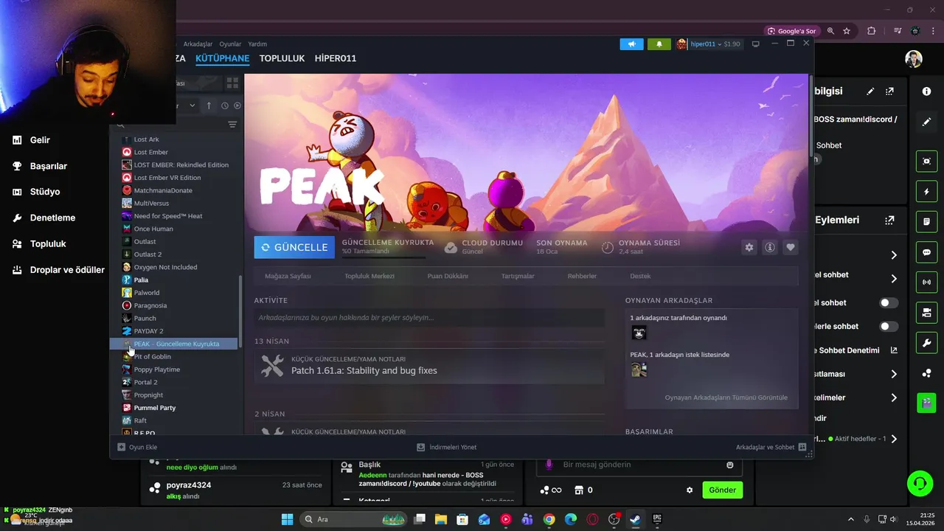944x531 pixels.
Task: Click stream info circle icon in right rail
Action: [926, 91]
